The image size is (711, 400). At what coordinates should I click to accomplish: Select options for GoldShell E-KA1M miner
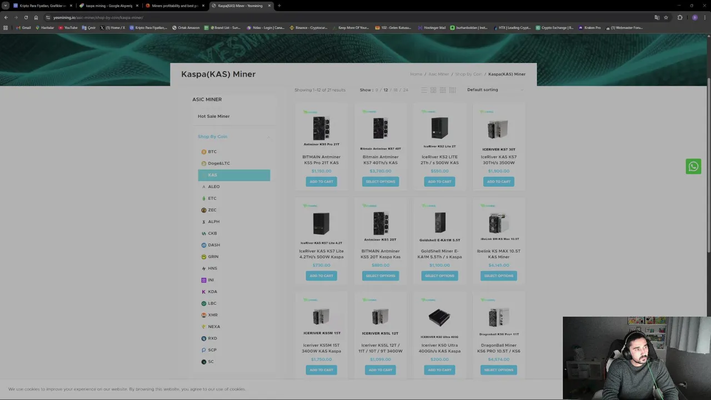pos(439,276)
